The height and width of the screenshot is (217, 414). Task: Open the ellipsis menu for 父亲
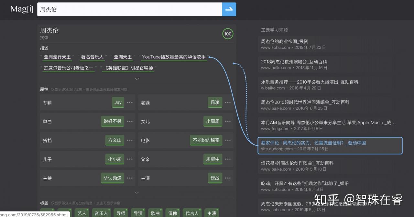(x=228, y=159)
